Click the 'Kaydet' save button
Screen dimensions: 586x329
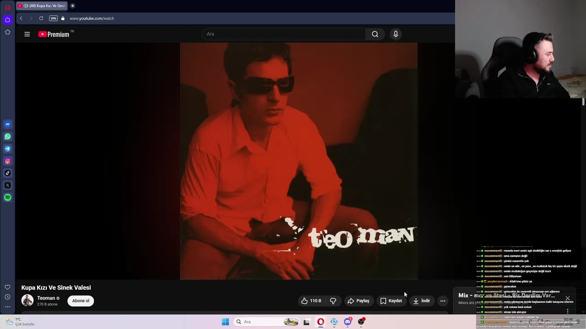tap(391, 301)
